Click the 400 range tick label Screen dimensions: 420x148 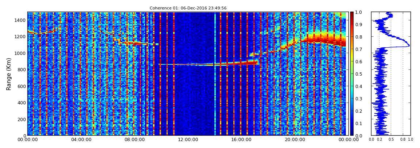pos(21,103)
